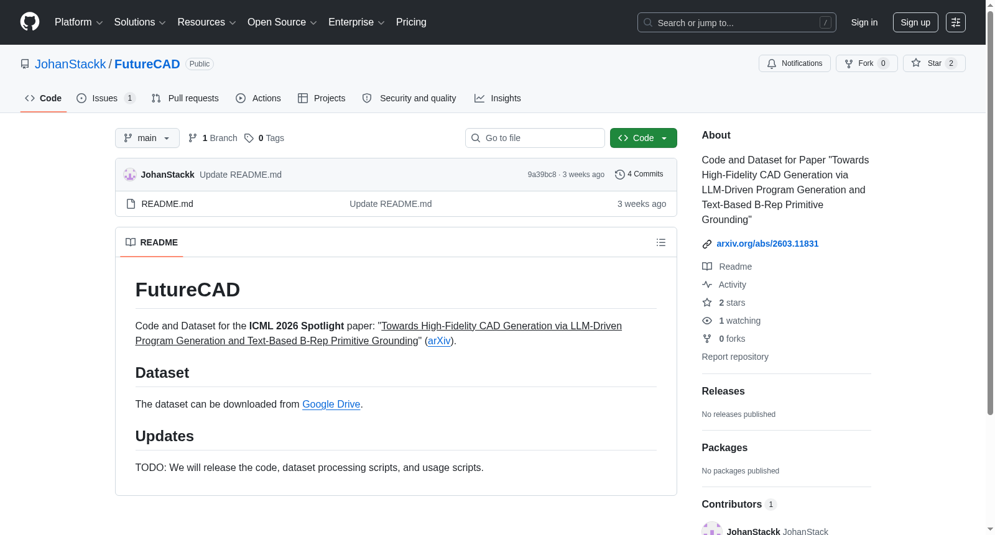Viewport: 995px width, 535px height.
Task: Switch to the Actions tab
Action: click(x=259, y=98)
